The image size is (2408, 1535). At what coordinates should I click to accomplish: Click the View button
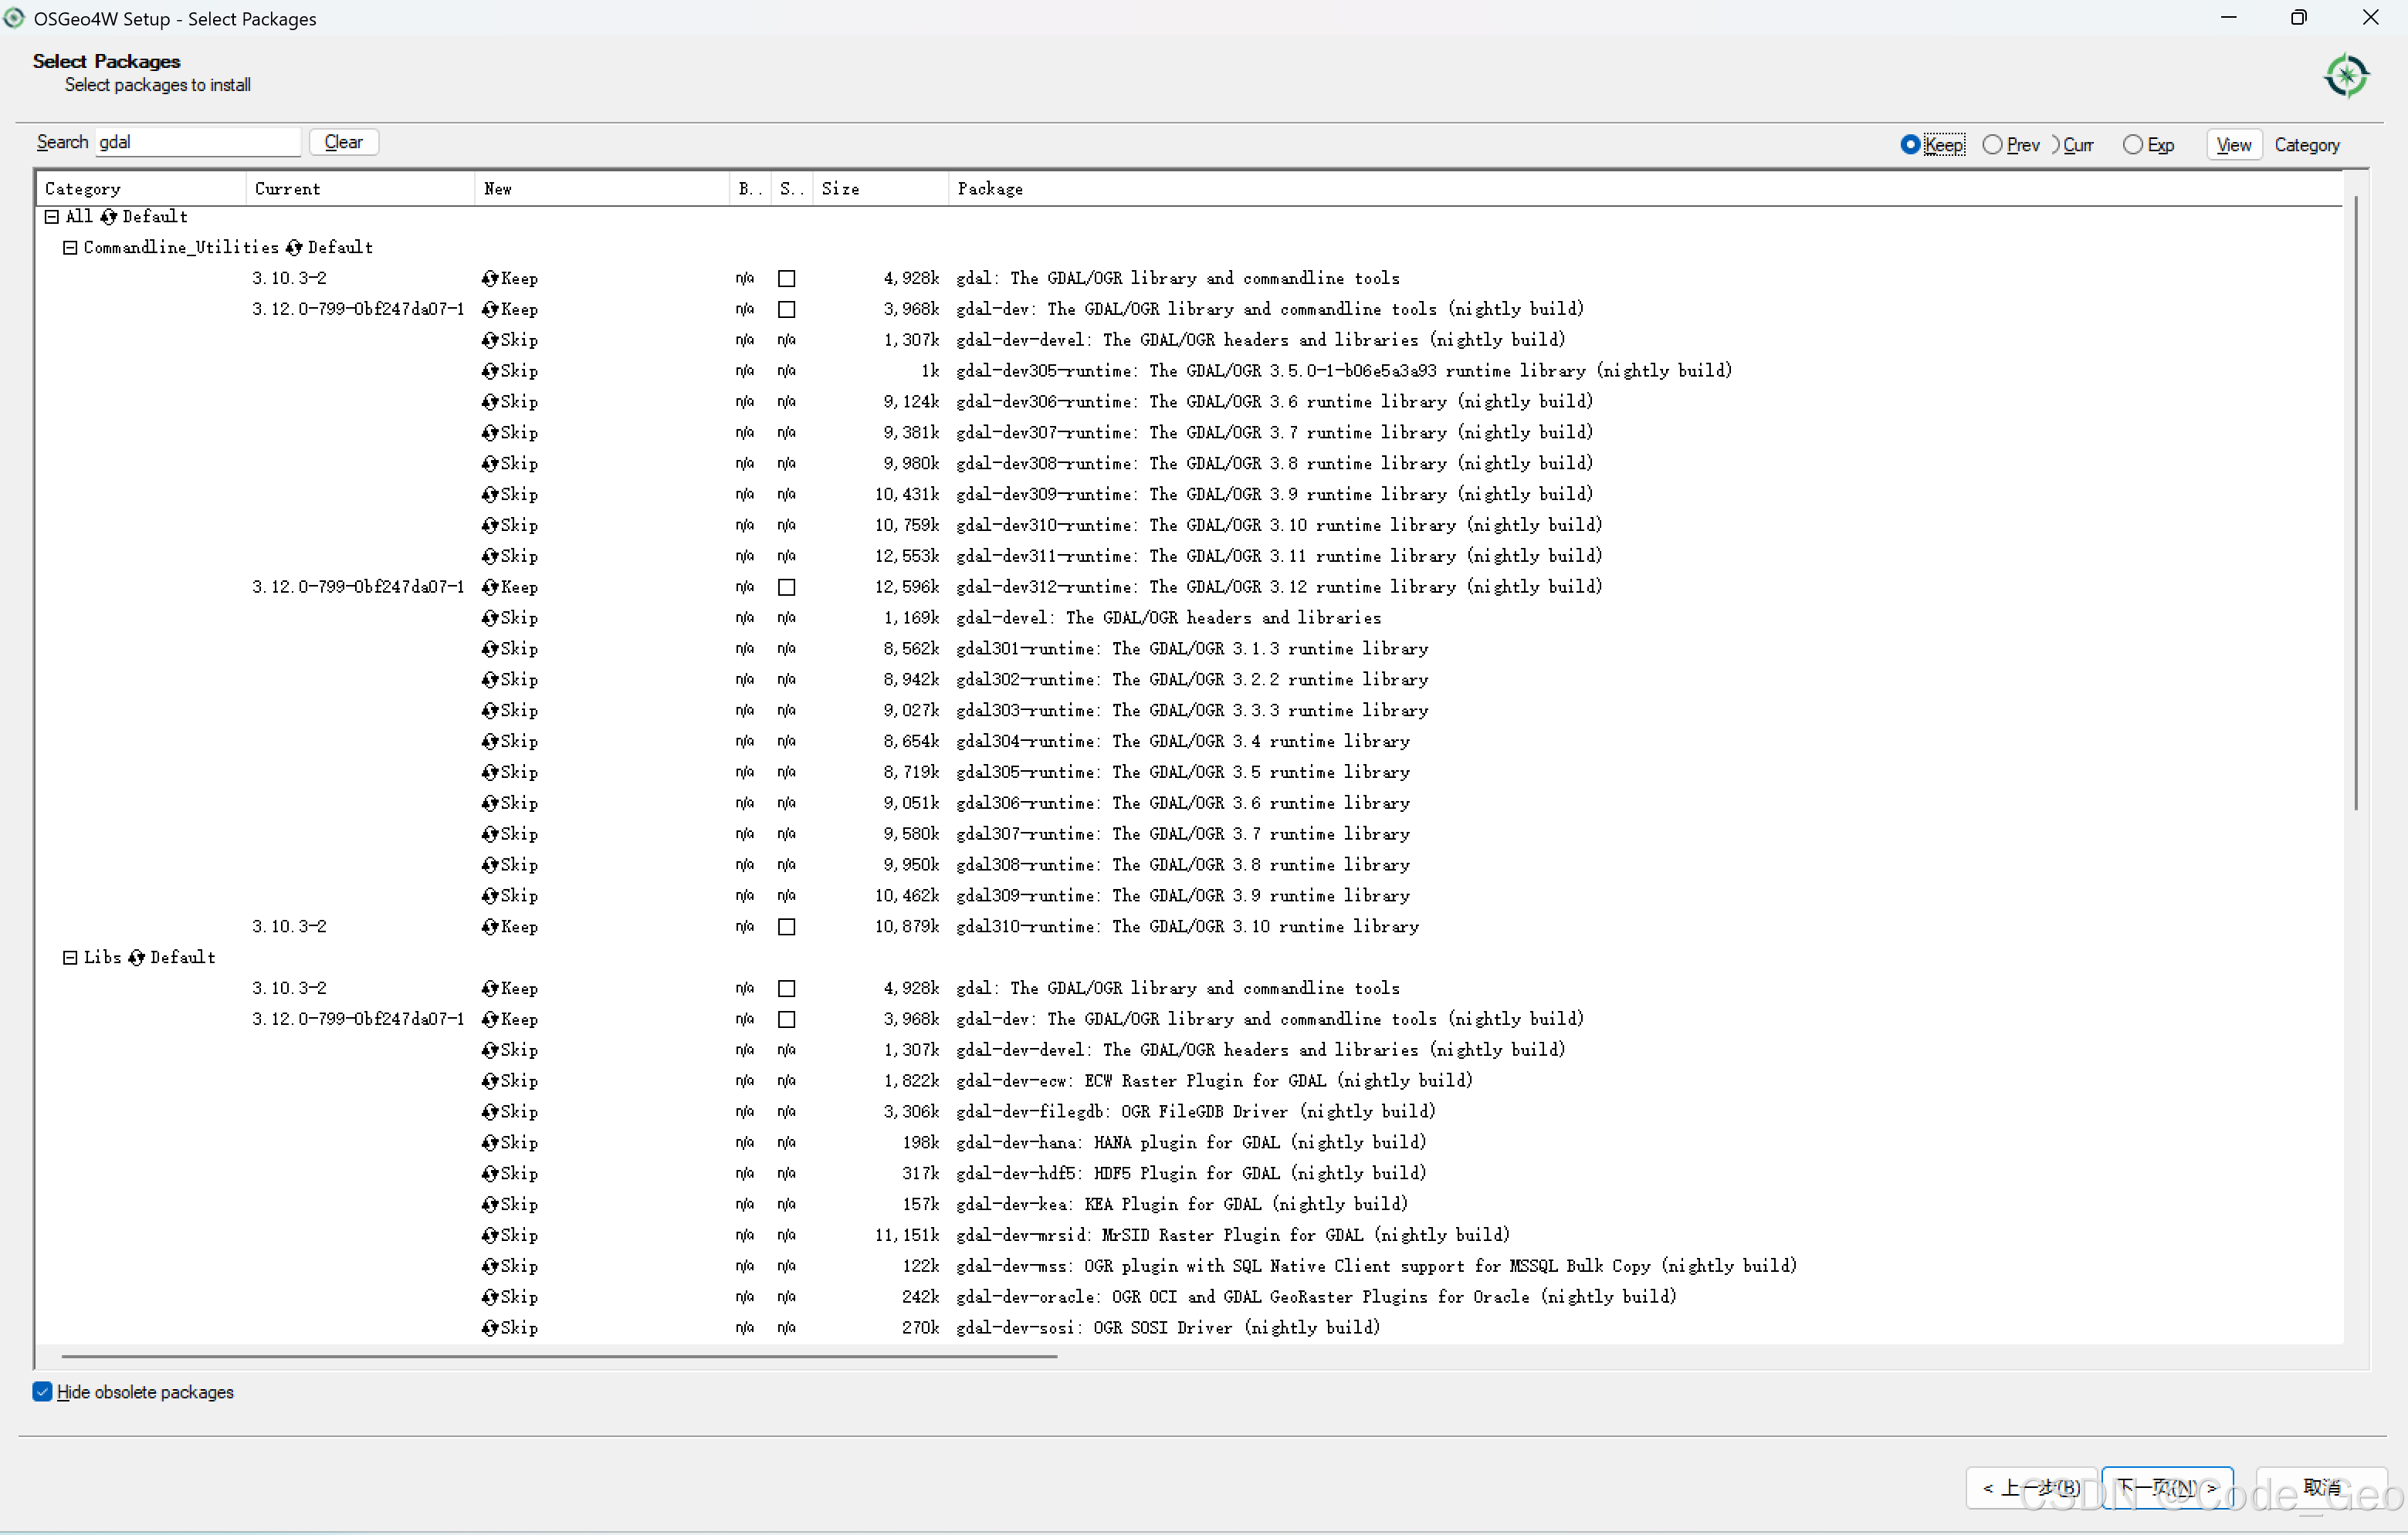coord(2233,145)
